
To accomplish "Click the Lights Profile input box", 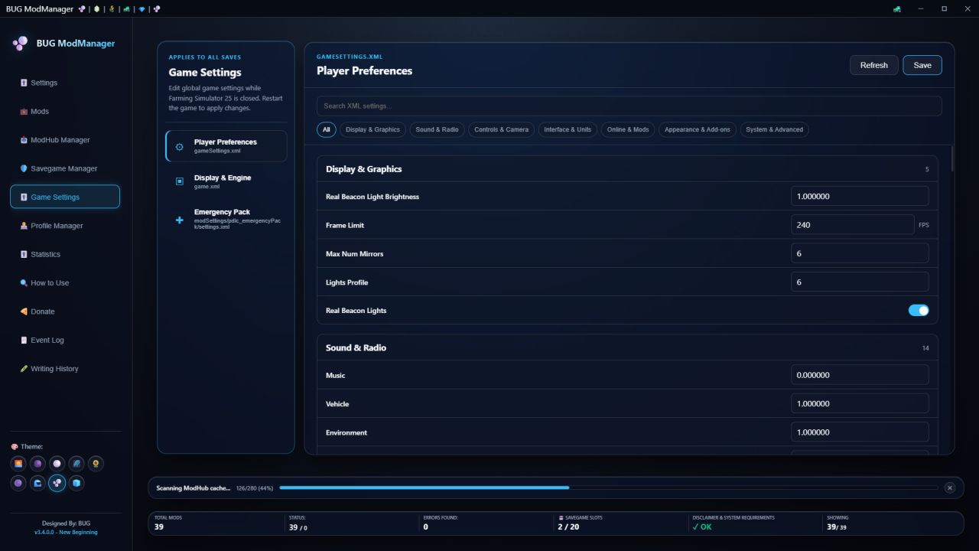I will click(x=860, y=282).
